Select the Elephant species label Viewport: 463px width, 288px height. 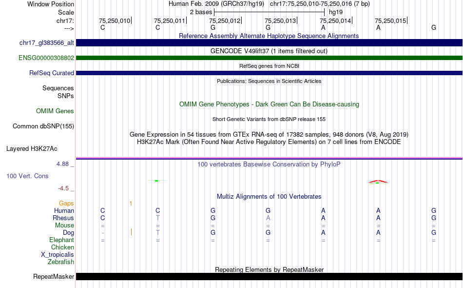[x=61, y=240]
